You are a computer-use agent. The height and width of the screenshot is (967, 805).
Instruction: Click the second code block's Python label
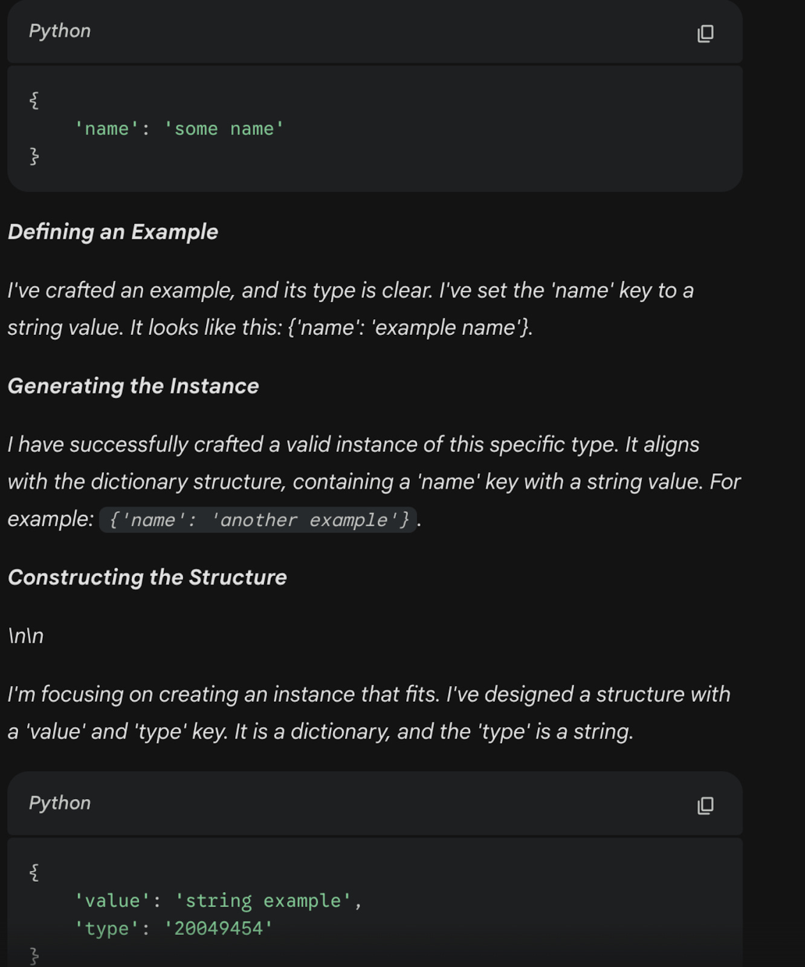click(x=60, y=803)
